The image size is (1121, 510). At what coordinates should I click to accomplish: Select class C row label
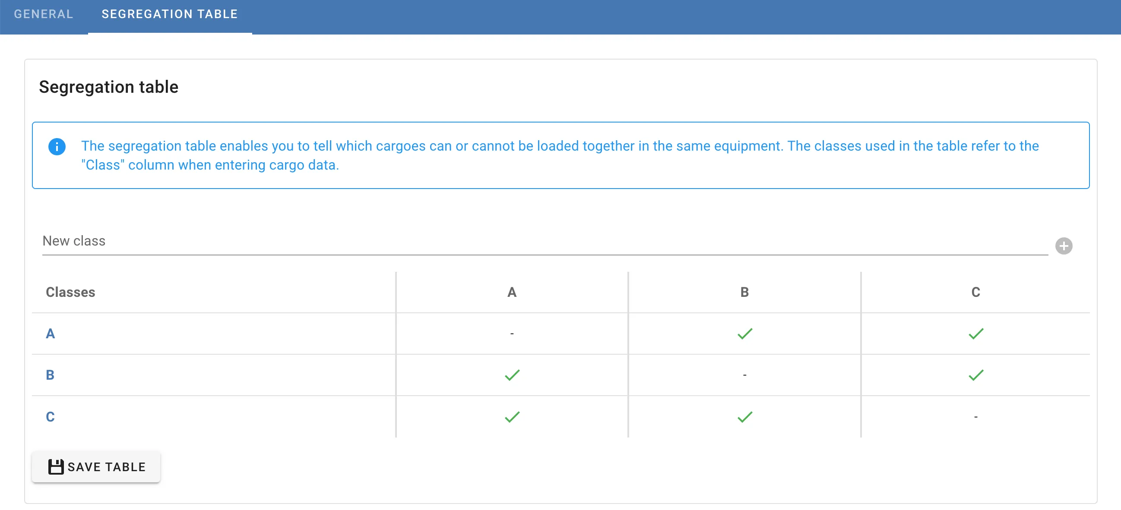(x=50, y=416)
